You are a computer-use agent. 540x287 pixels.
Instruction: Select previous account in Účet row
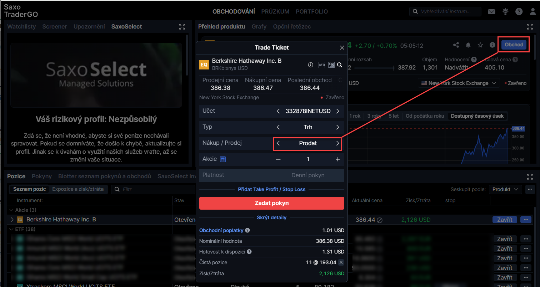[x=278, y=111]
